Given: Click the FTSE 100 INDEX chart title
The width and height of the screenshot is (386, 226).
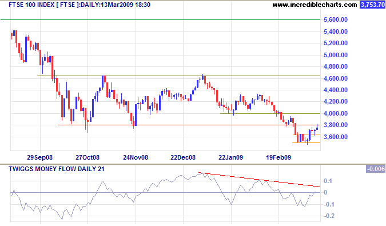Looking at the screenshot, I should [x=79, y=5].
